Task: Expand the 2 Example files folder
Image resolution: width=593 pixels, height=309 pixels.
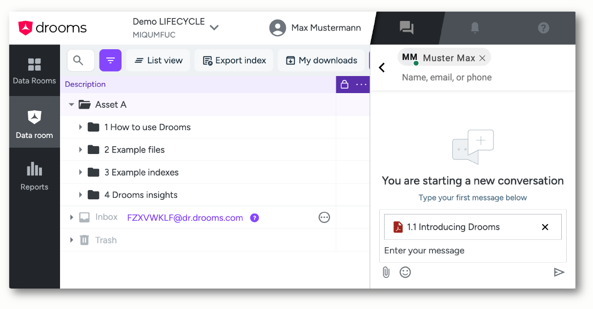Action: (81, 150)
